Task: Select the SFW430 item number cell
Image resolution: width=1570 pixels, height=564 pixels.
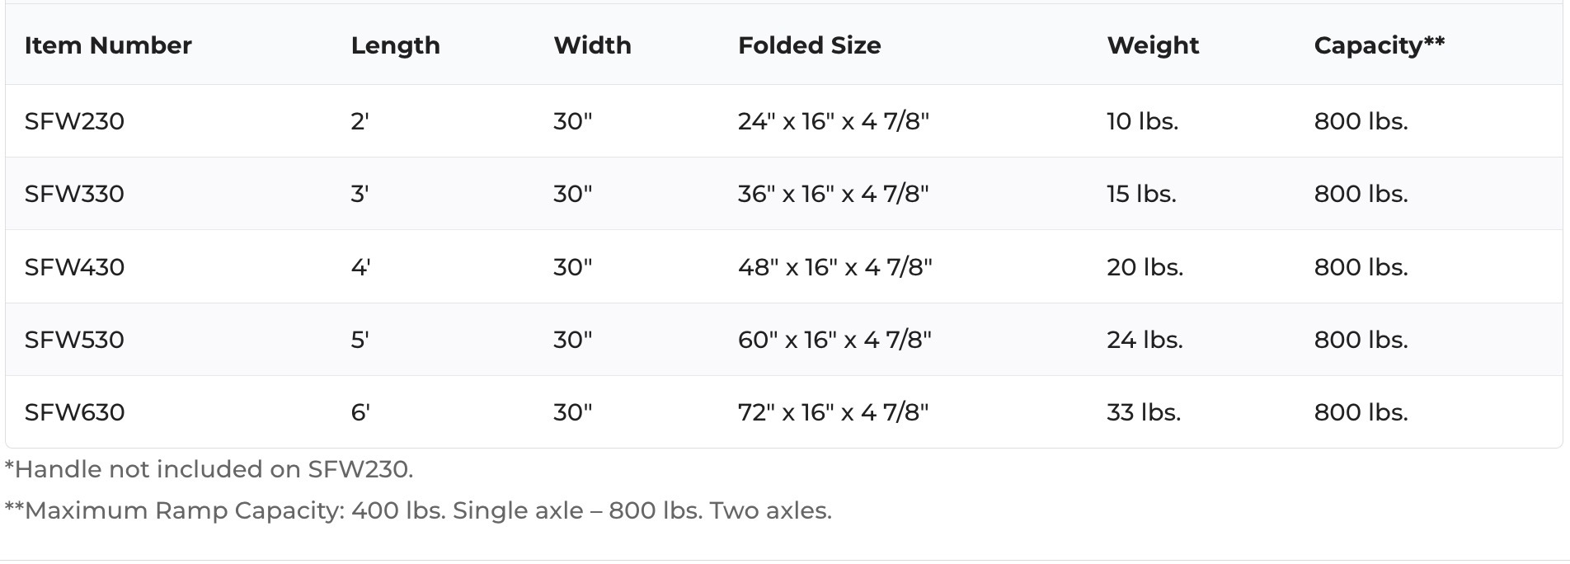Action: tap(74, 267)
